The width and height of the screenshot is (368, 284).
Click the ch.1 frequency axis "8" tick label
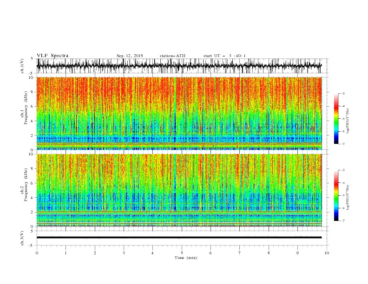click(x=33, y=92)
